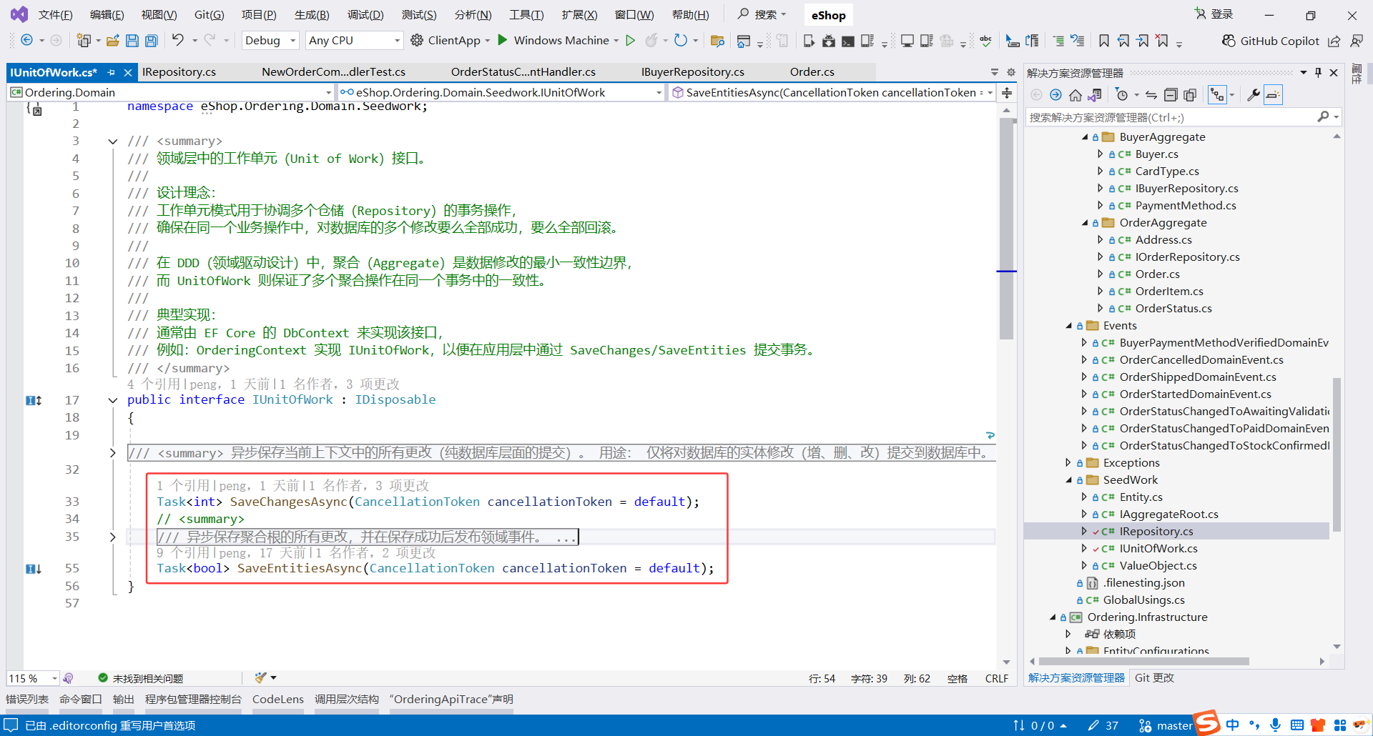Unpin the IUnitOfWork.cs tab

pos(112,72)
